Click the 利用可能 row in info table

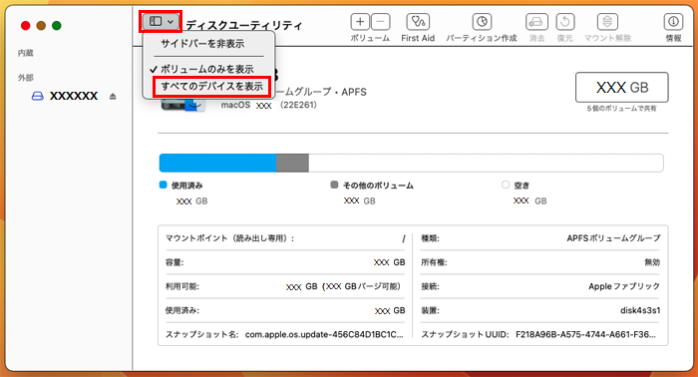[x=285, y=286]
